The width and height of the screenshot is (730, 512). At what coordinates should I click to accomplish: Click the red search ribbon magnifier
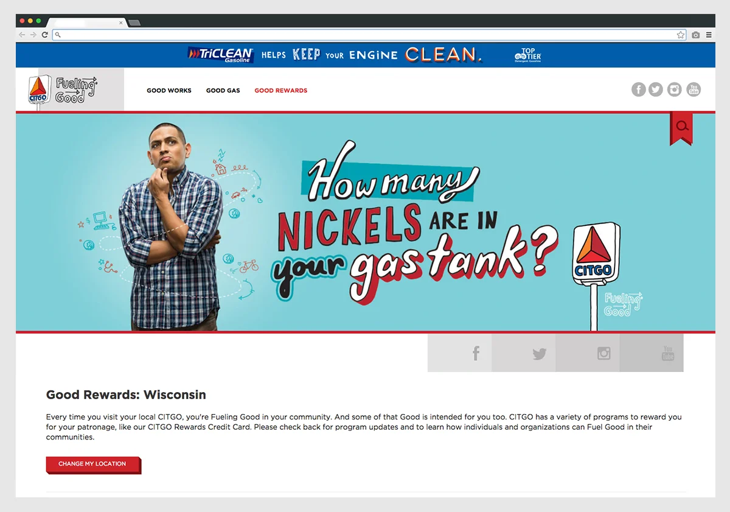click(x=682, y=127)
